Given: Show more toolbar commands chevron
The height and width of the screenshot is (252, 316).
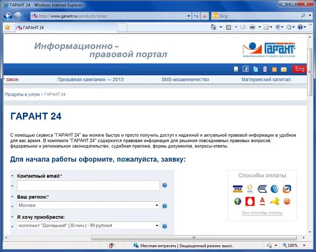Looking at the screenshot, I should click(x=310, y=25).
